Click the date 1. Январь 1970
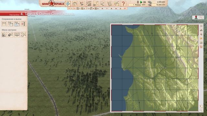This screenshot has height=116, width=207. tap(139, 5)
